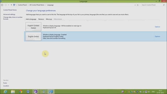Click 'Keyboard layout: English (India)' text

(53, 37)
